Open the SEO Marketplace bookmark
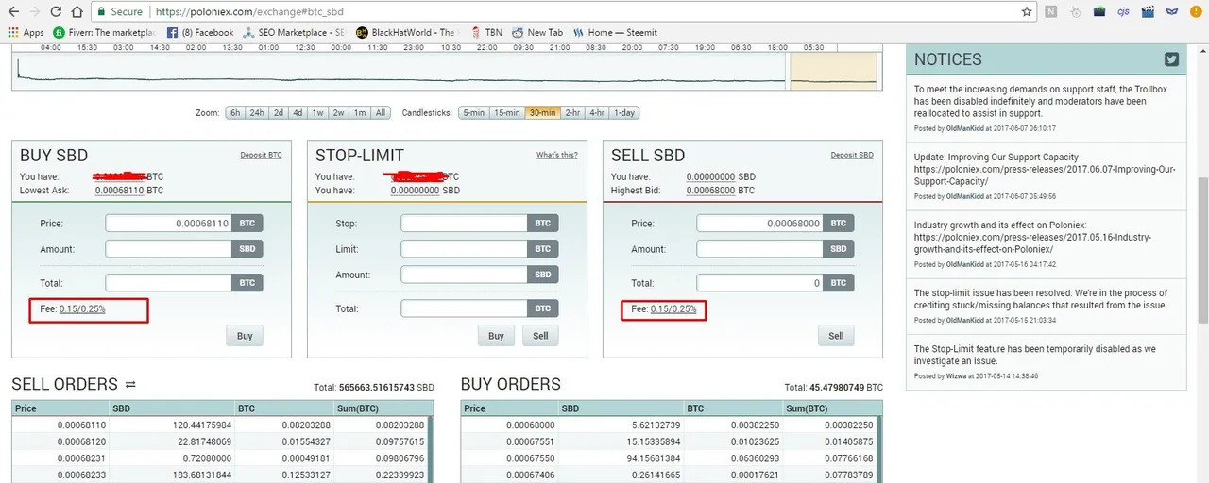 (294, 32)
